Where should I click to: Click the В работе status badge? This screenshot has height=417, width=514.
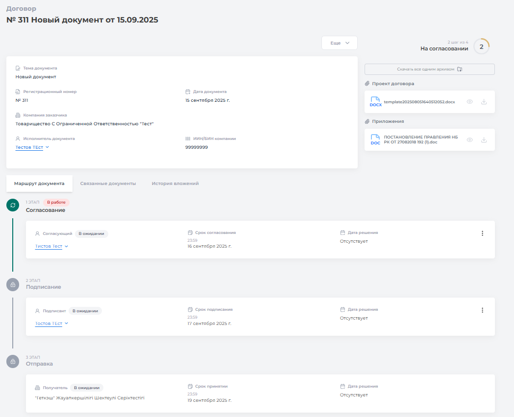click(56, 202)
